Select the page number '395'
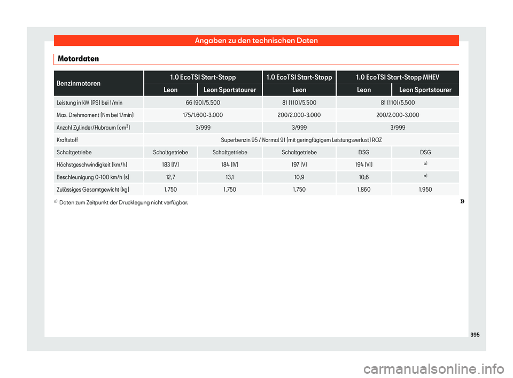The width and height of the screenshot is (513, 378). click(x=475, y=335)
